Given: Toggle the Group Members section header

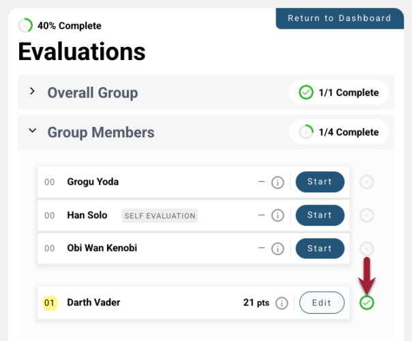Looking at the screenshot, I should click(101, 132).
